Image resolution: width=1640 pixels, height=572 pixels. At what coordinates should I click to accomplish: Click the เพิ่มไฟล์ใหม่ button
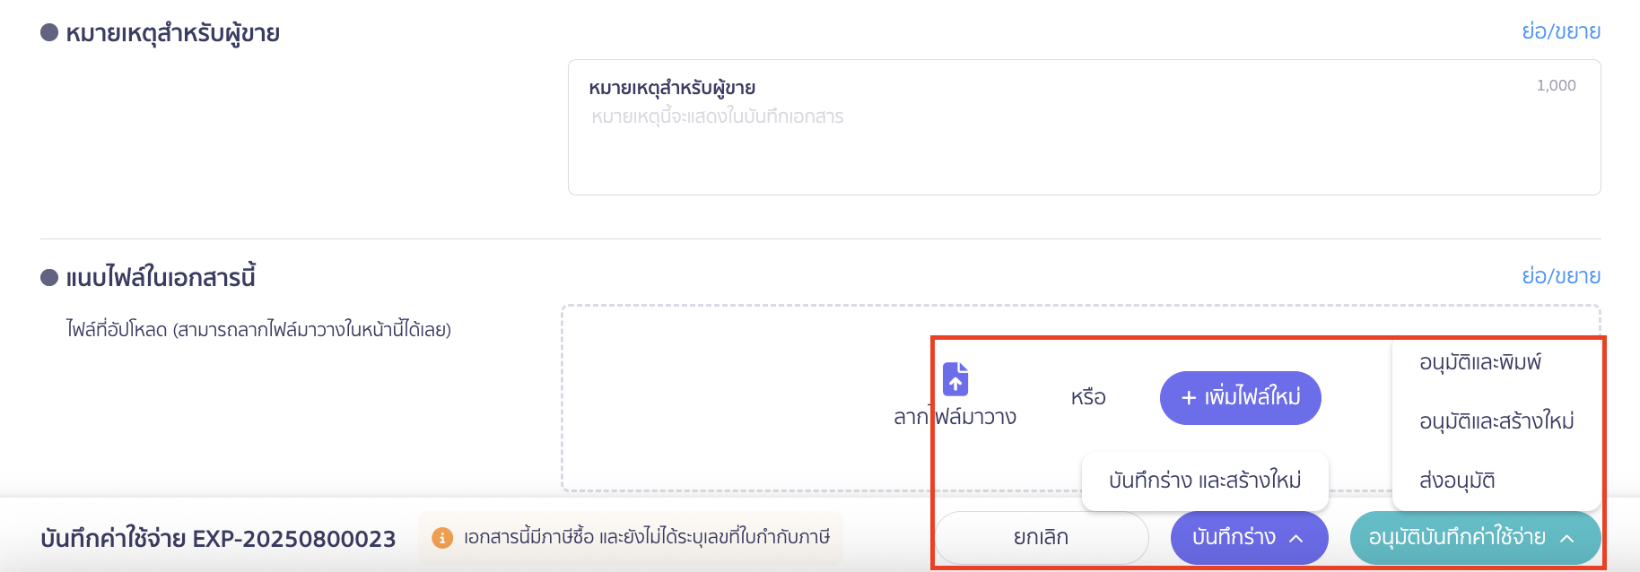pyautogui.click(x=1240, y=397)
